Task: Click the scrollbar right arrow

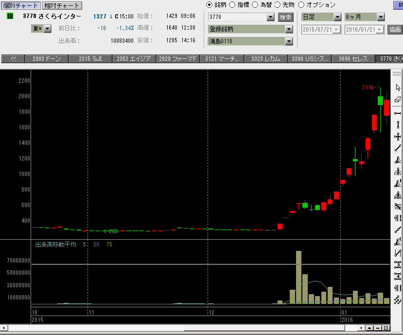Action: [x=362, y=328]
